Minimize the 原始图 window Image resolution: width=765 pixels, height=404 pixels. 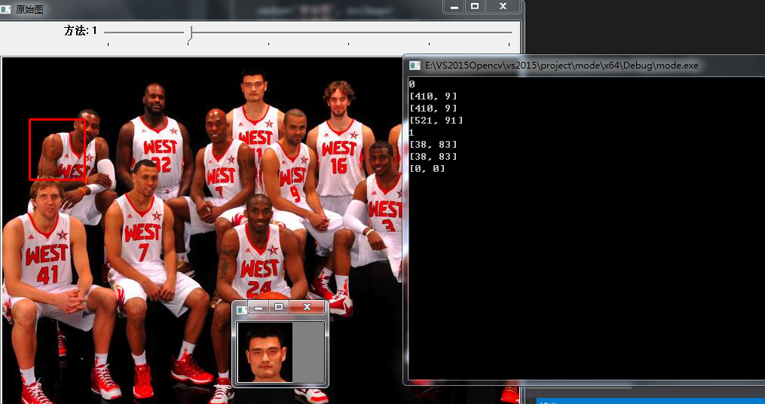454,6
